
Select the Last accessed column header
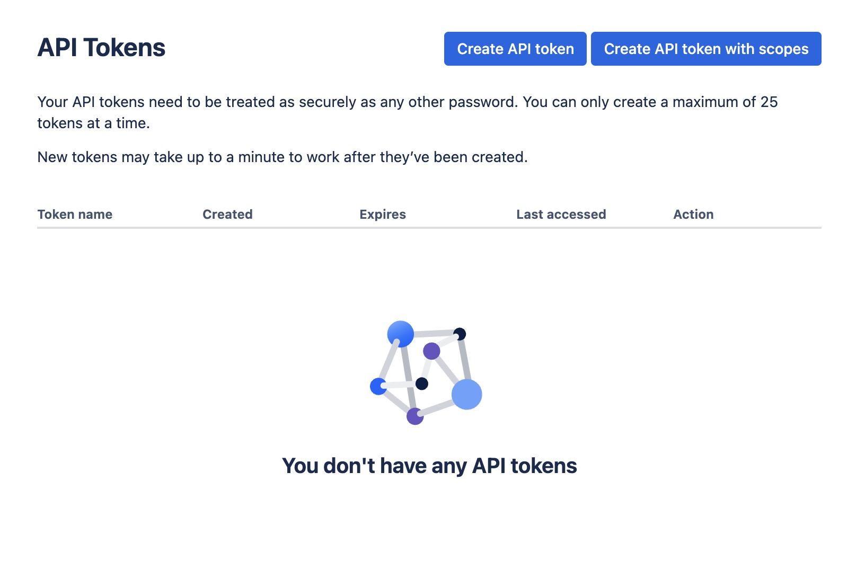point(561,214)
